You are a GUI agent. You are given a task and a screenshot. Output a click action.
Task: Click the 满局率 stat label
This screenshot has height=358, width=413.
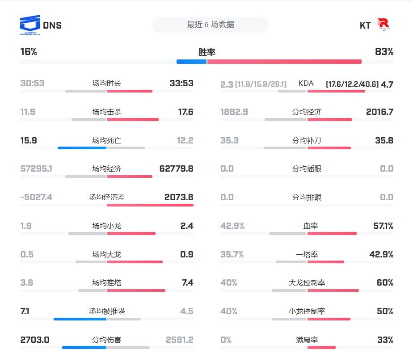pyautogui.click(x=307, y=340)
